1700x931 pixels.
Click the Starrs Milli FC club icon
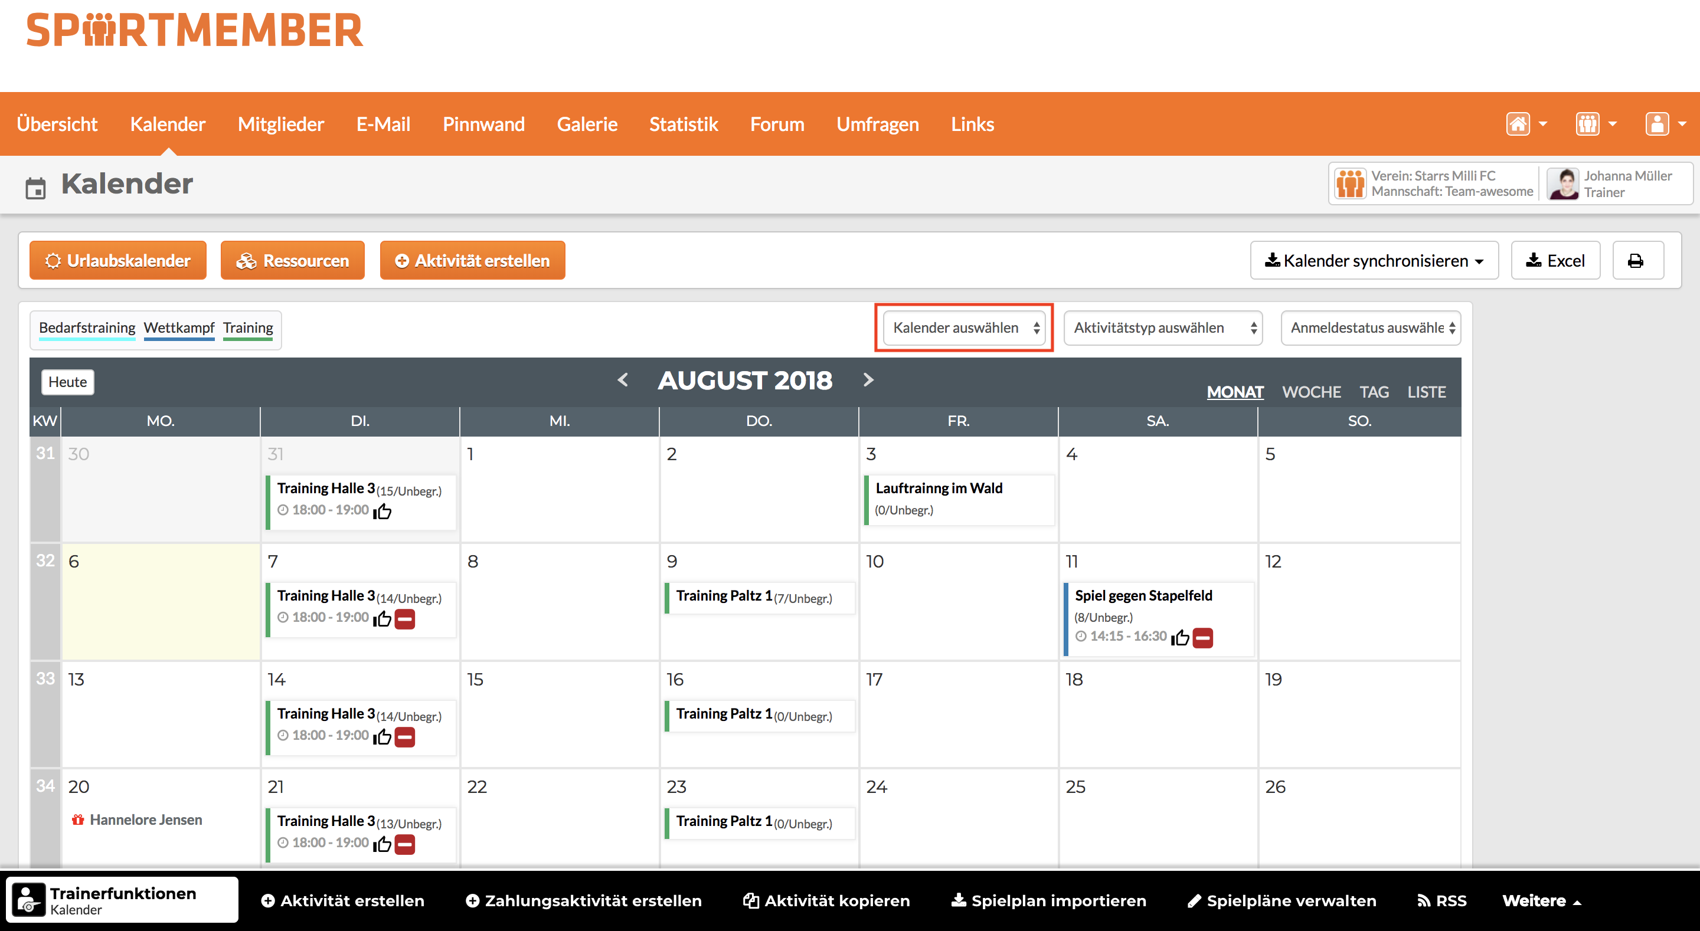[1349, 183]
